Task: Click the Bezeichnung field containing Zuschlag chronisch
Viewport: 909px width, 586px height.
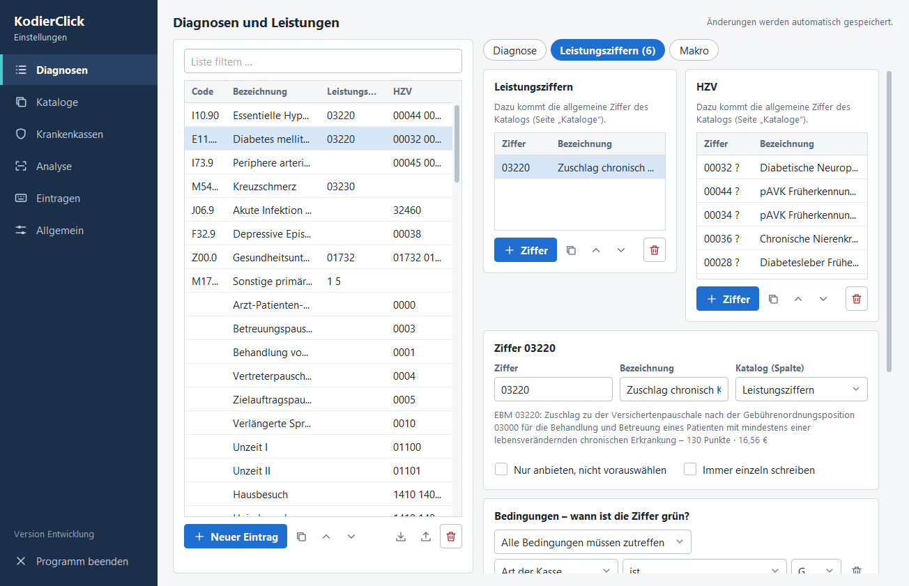Action: 674,390
